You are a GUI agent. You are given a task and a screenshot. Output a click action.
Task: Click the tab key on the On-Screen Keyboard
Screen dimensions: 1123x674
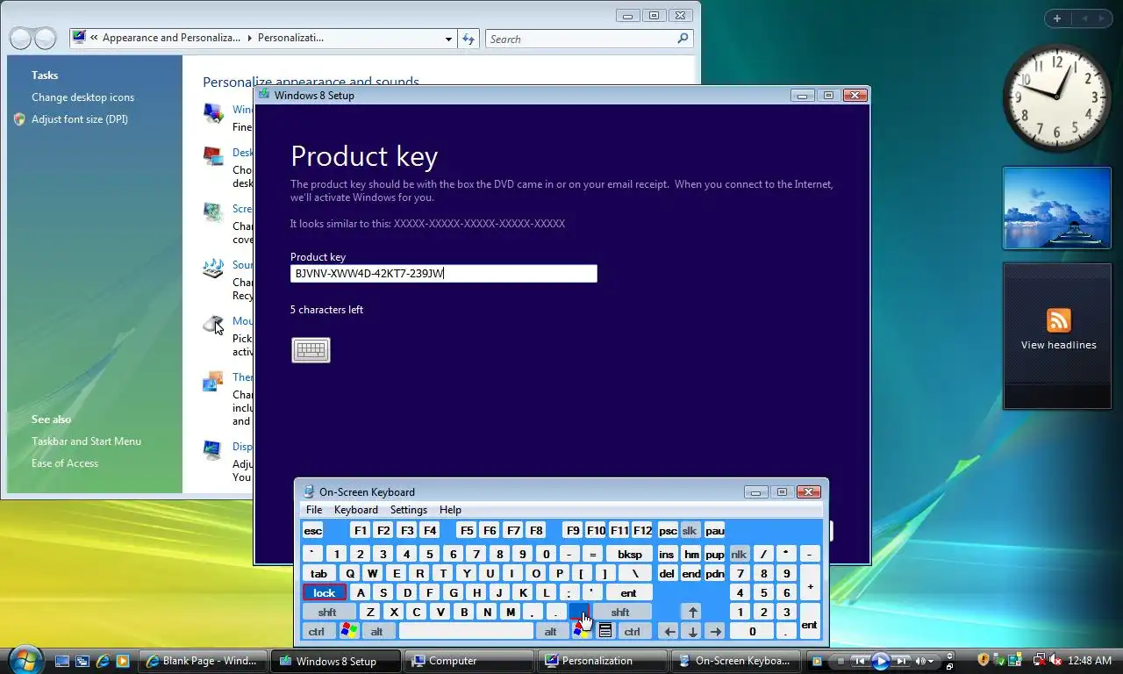[319, 573]
